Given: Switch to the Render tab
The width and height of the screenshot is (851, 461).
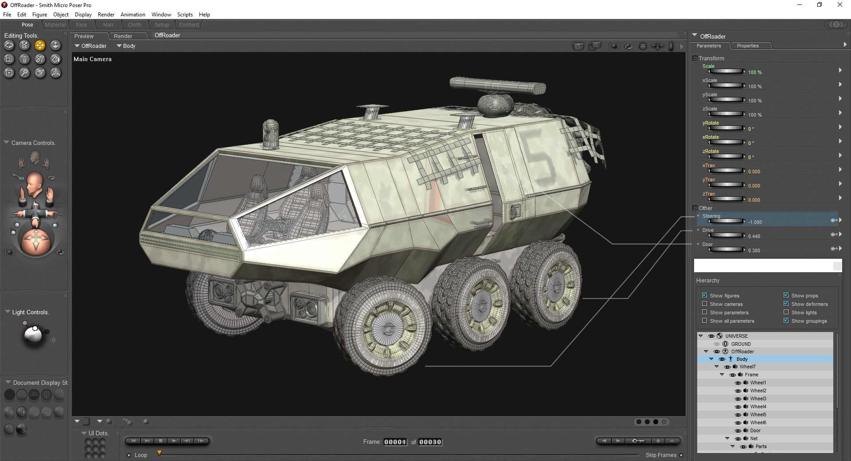Looking at the screenshot, I should [x=123, y=36].
